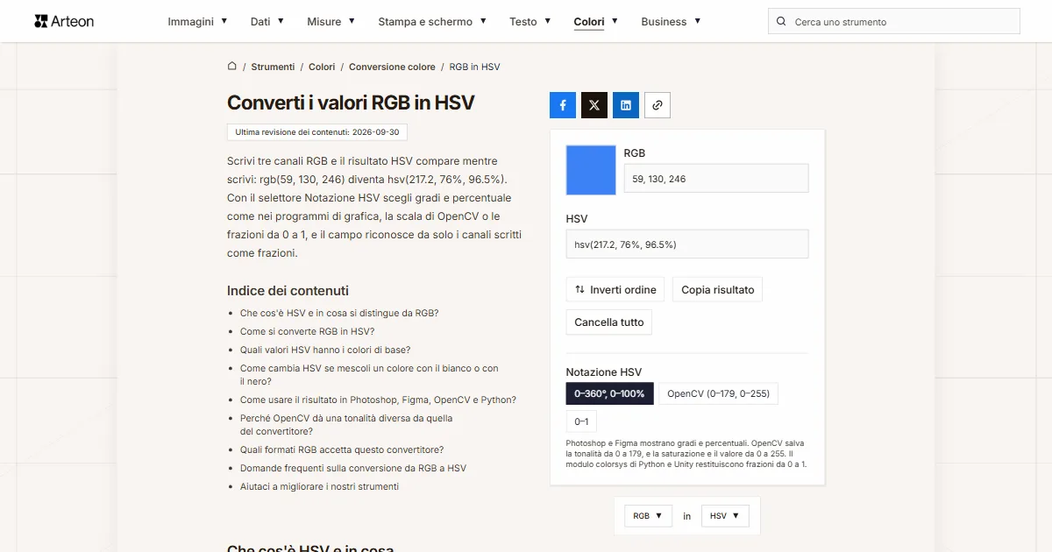Select OpenCV (0–179, 0–255) notation
1052x552 pixels.
718,393
